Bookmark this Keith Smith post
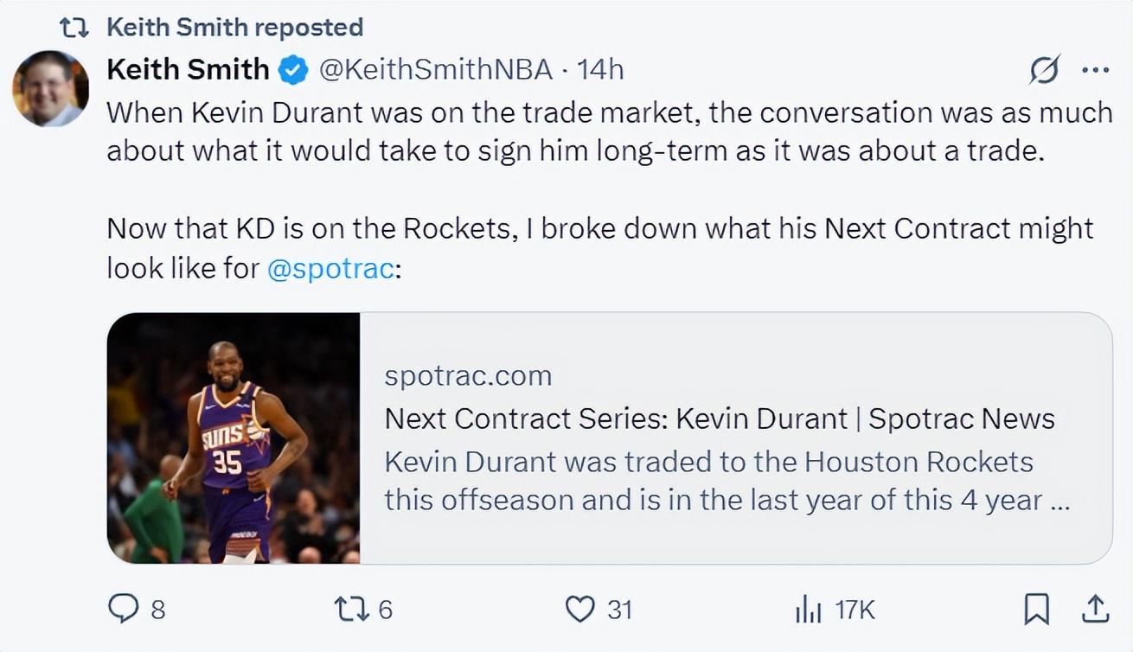The image size is (1133, 652). (x=1036, y=610)
